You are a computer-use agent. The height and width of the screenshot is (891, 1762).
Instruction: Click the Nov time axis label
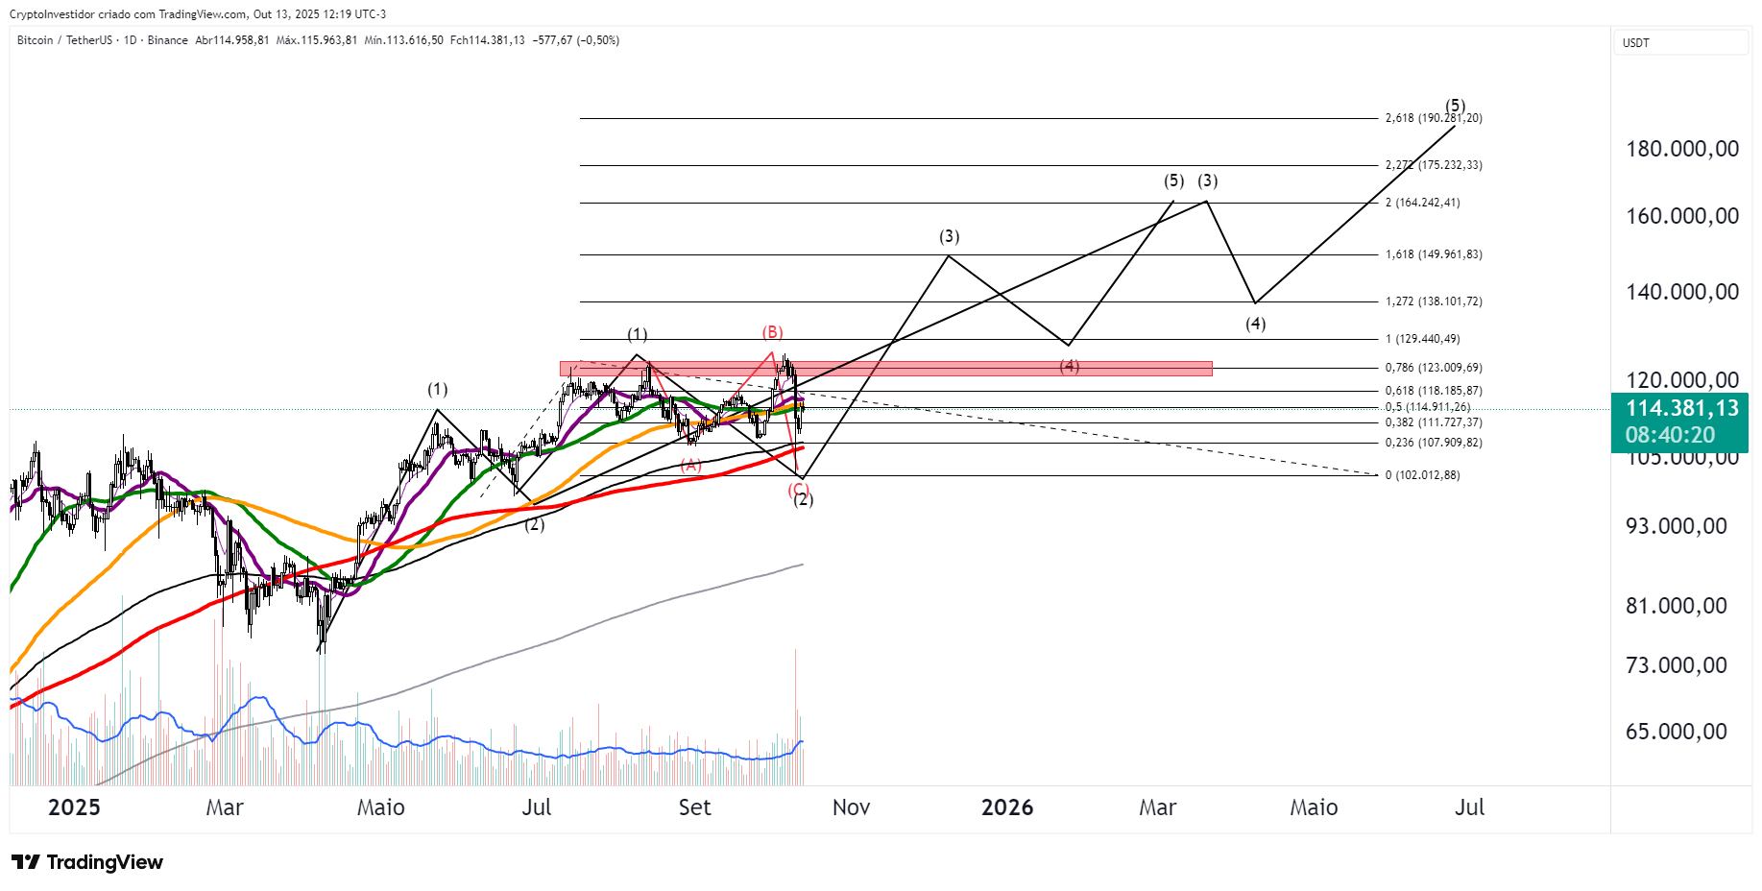click(x=851, y=807)
